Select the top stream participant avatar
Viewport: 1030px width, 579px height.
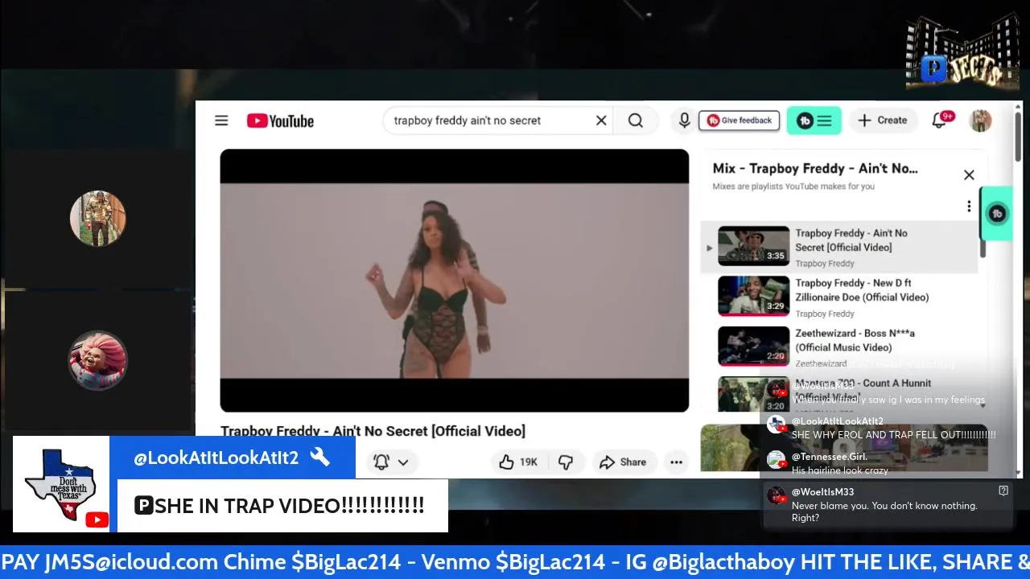click(97, 218)
